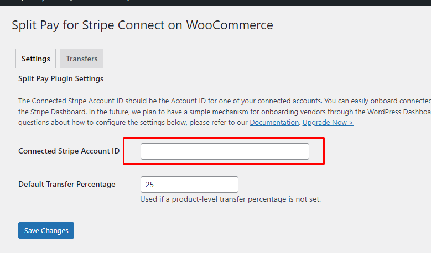
Task: Click the word 'Used' in percentage hint
Action: 149,199
